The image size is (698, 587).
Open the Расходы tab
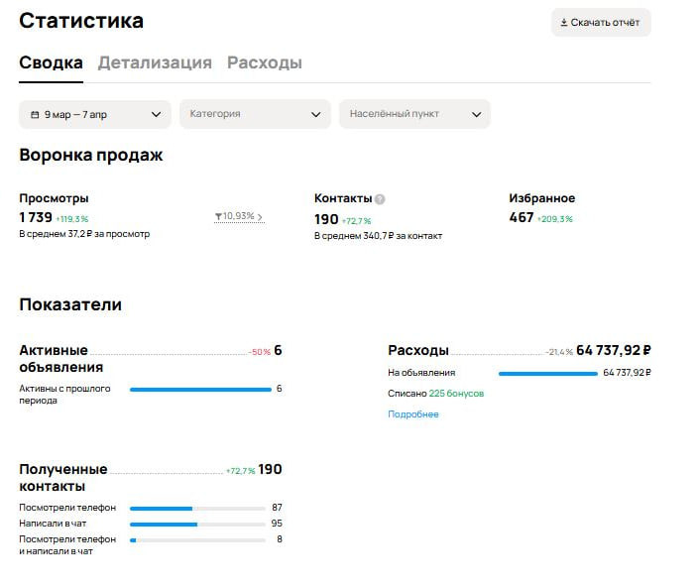pos(265,62)
